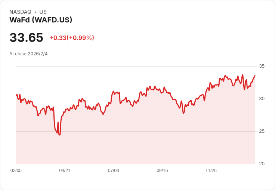Click the NASDAQ exchange label
This screenshot has width=275, height=190.
(20, 12)
